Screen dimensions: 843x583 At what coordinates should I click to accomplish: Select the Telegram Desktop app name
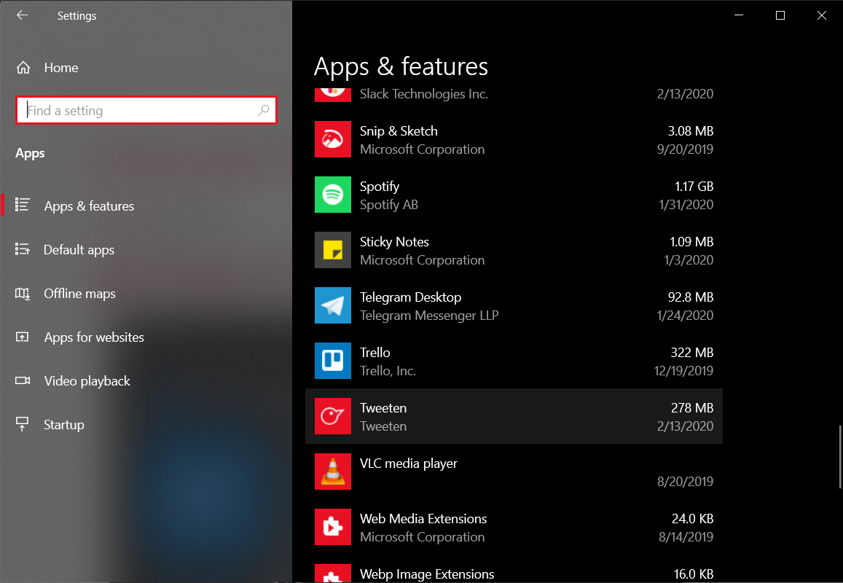(410, 297)
